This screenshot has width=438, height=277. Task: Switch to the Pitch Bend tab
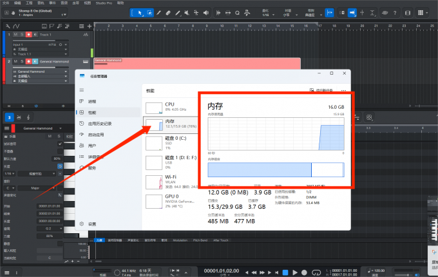pos(200,240)
